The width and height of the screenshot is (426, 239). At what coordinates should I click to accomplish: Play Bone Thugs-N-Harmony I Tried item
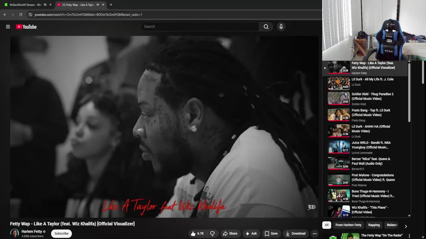coord(366,196)
